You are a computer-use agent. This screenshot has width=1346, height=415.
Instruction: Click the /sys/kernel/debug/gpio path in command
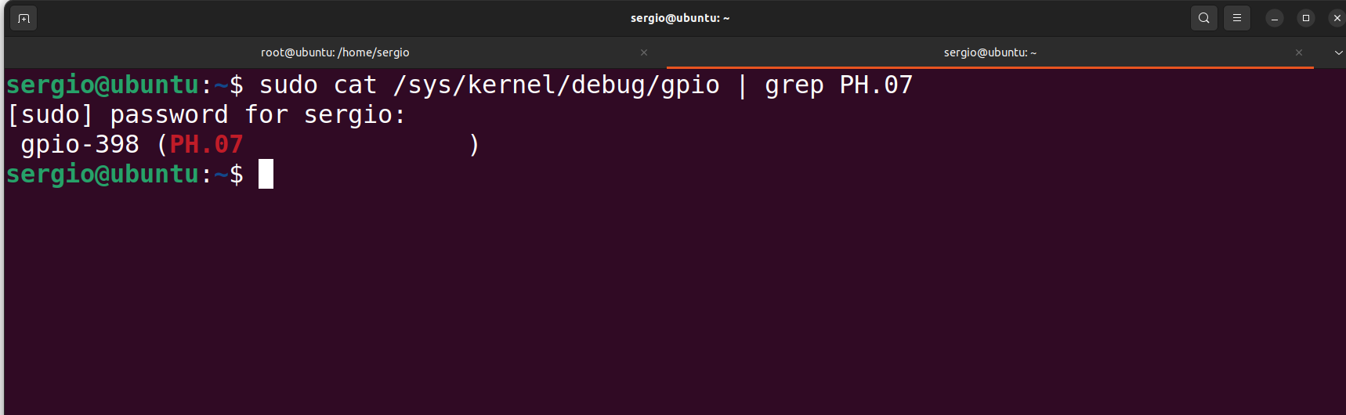click(x=556, y=85)
